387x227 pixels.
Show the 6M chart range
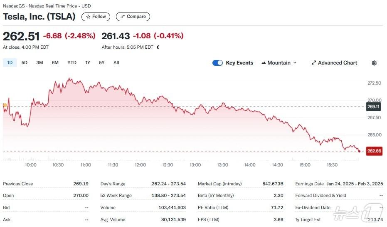point(55,63)
